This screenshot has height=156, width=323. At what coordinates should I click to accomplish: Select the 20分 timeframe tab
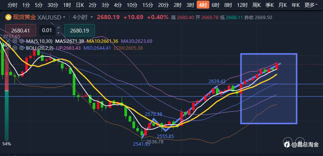pos(163,5)
